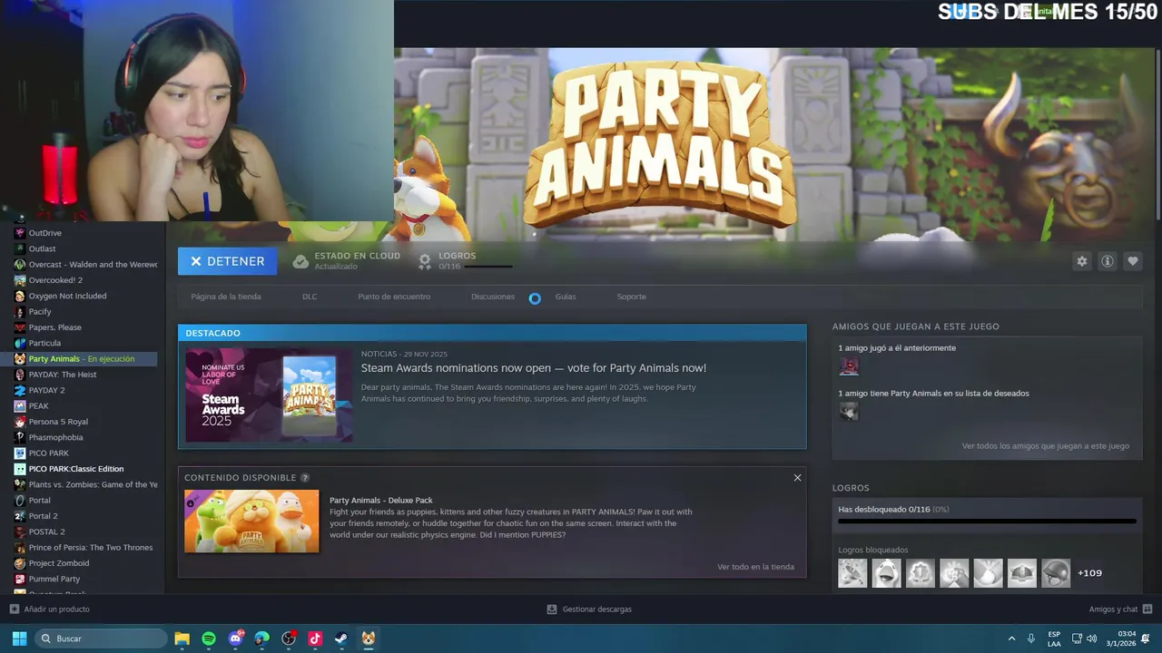The width and height of the screenshot is (1162, 653).
Task: Show hidden system tray icons chevron
Action: 1011,638
